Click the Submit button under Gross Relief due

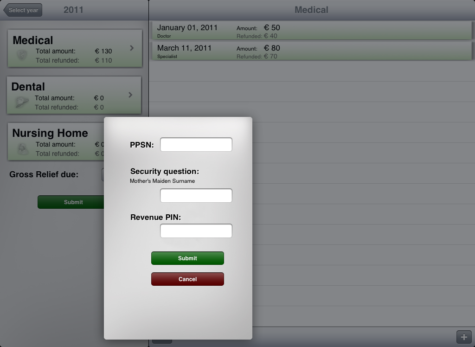coord(71,202)
